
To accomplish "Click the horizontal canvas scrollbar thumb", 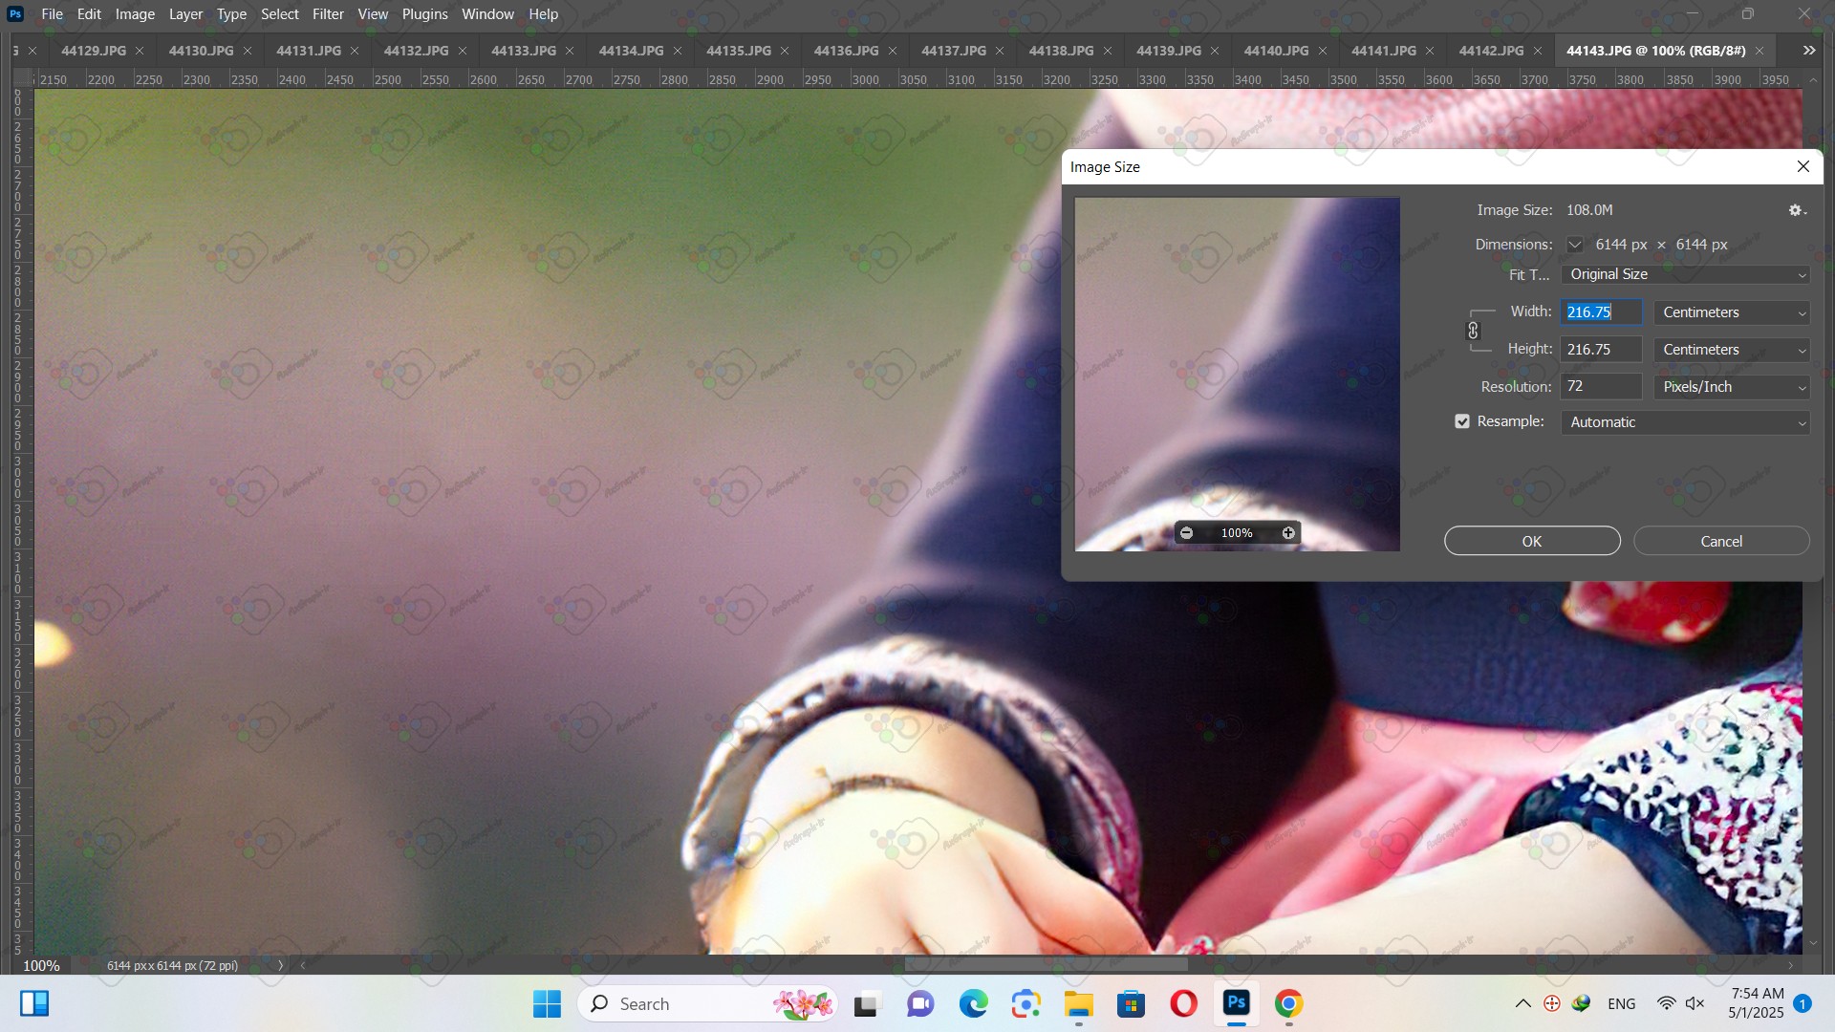I will [x=1047, y=965].
